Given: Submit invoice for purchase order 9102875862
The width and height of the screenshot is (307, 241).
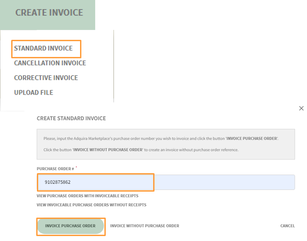Looking at the screenshot, I should (x=70, y=226).
